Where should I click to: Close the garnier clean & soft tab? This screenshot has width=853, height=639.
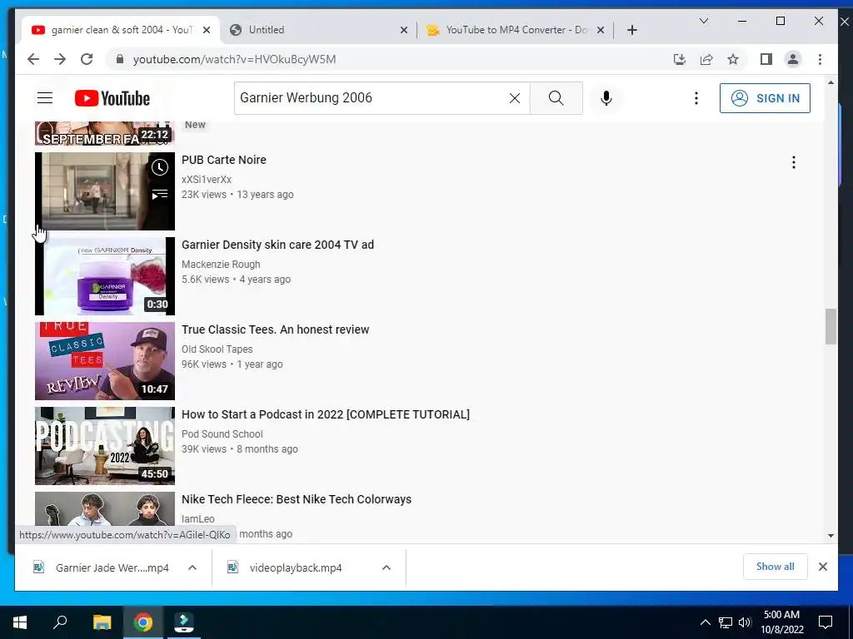207,30
